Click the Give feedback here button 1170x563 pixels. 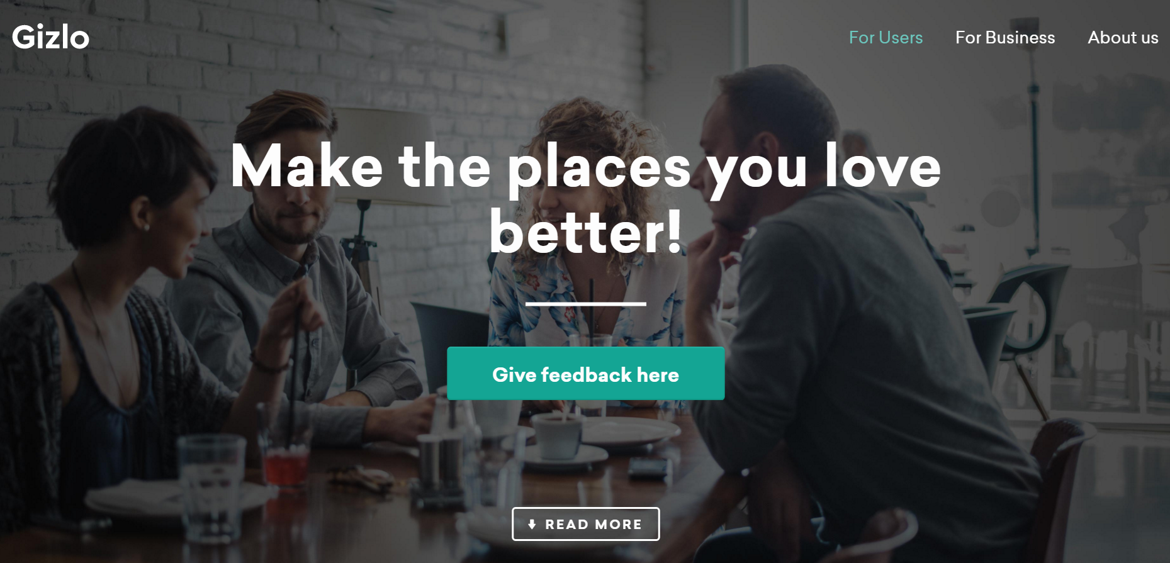585,373
